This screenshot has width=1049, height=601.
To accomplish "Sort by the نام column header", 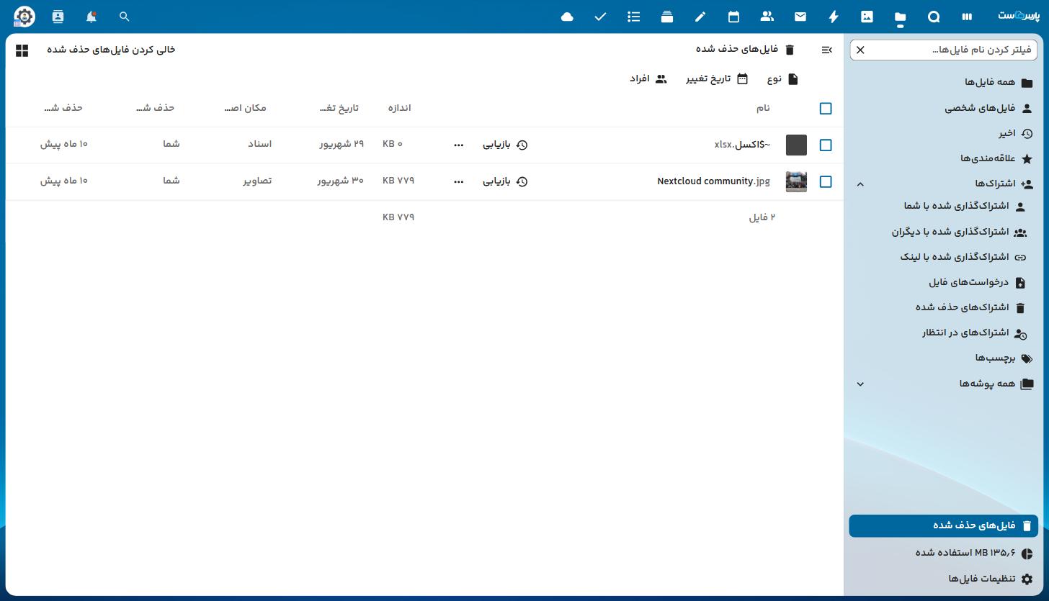I will (763, 108).
